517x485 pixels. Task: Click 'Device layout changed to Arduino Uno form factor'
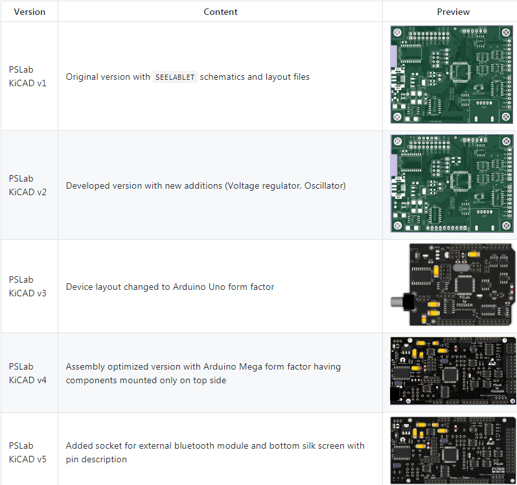[x=170, y=287]
